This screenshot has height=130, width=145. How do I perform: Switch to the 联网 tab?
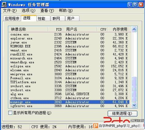tap(58, 18)
